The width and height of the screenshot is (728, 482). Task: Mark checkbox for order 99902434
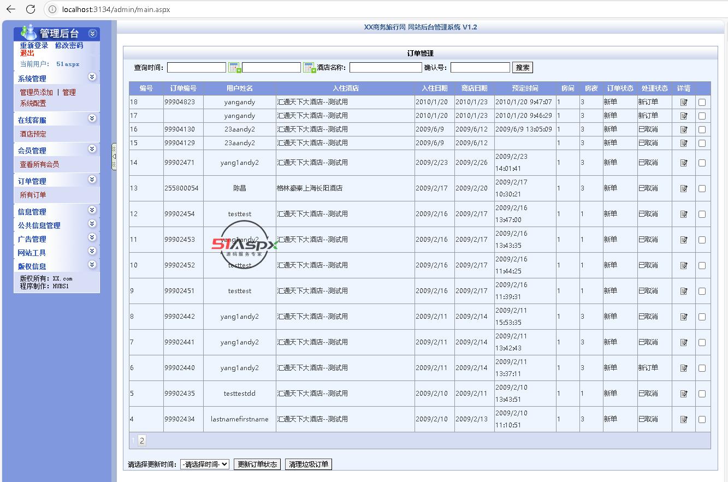tap(702, 419)
